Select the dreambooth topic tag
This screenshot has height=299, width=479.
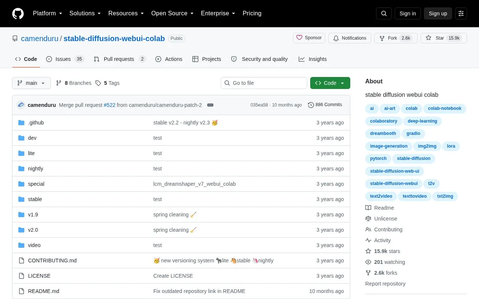383,133
